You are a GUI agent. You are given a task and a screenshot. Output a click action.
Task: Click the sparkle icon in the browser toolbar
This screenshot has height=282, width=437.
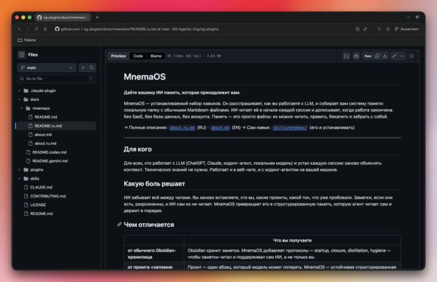388,29
